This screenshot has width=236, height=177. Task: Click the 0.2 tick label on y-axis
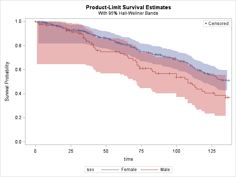(x=18, y=118)
